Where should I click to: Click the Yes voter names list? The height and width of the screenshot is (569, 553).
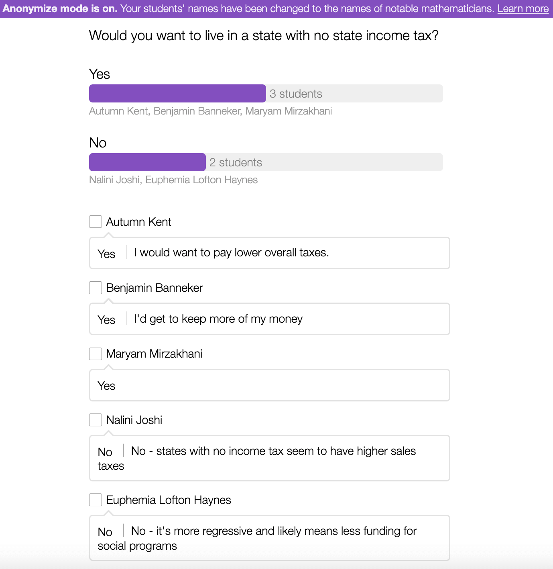(x=211, y=111)
